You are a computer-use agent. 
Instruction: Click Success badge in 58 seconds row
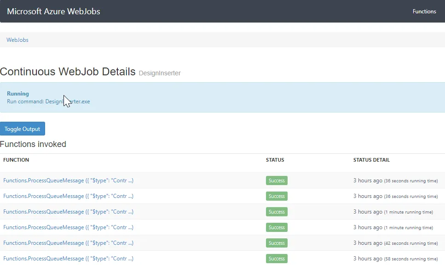[x=277, y=259]
